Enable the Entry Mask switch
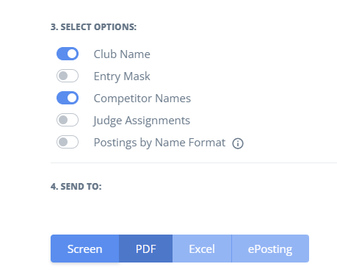 [x=68, y=76]
